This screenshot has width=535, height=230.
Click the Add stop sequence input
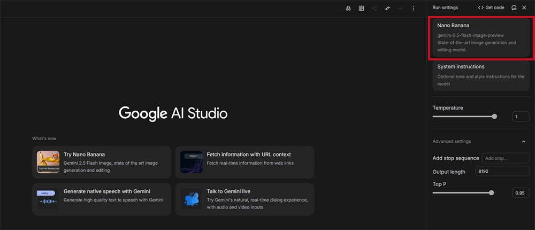coord(505,158)
